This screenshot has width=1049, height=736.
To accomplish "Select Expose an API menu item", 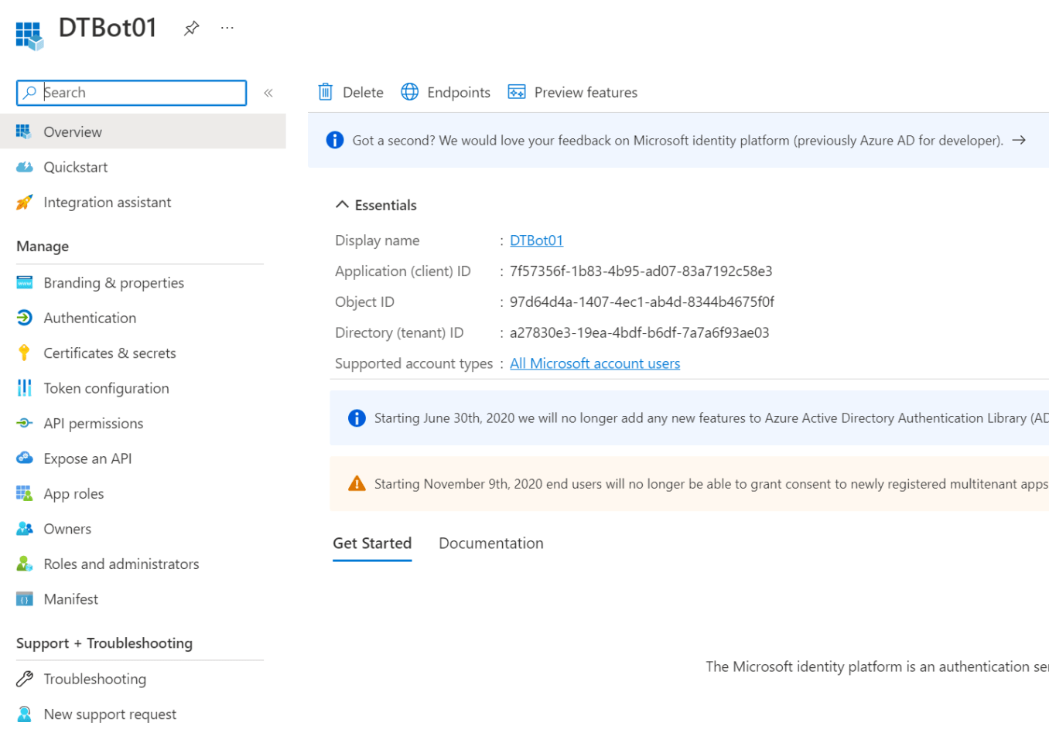I will click(87, 458).
